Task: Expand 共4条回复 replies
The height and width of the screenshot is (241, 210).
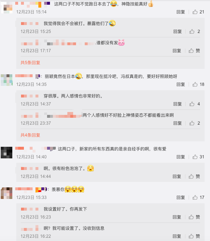Action: click(30, 135)
